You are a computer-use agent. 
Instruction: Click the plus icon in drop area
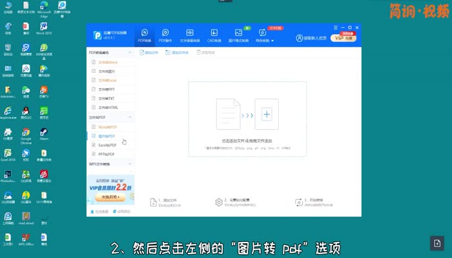pyautogui.click(x=266, y=115)
